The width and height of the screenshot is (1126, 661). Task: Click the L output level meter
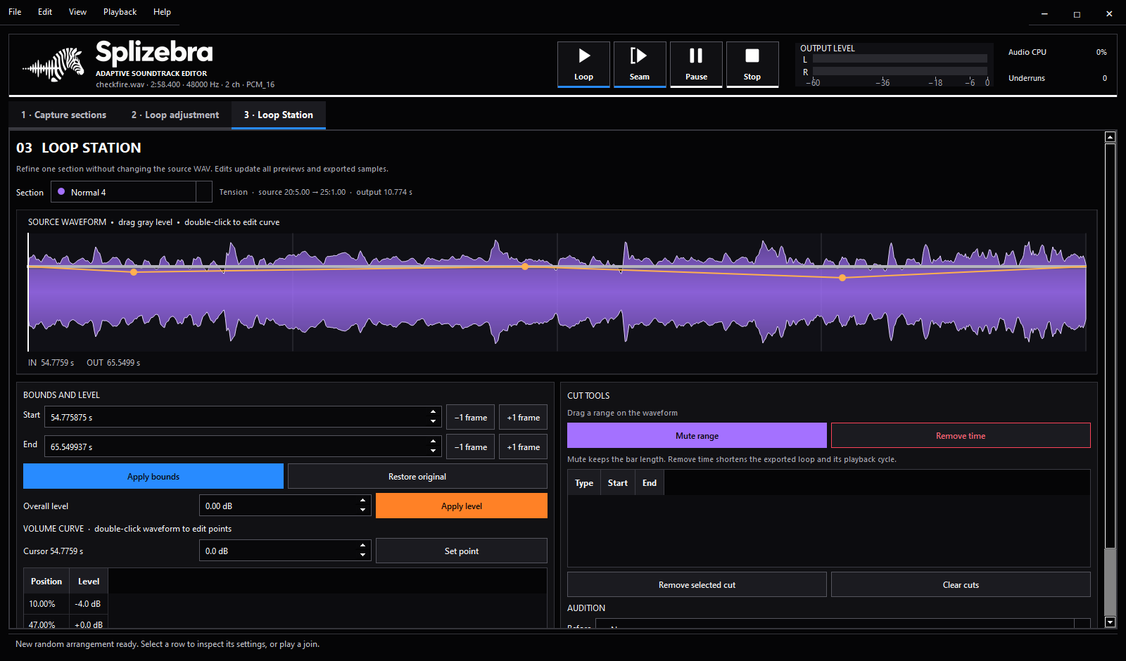click(x=900, y=59)
